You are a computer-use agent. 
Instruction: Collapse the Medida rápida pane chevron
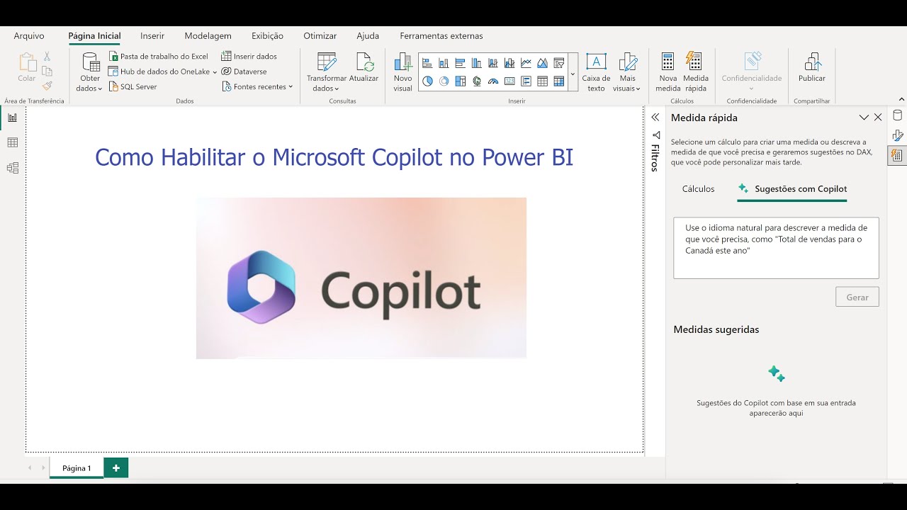tap(864, 118)
